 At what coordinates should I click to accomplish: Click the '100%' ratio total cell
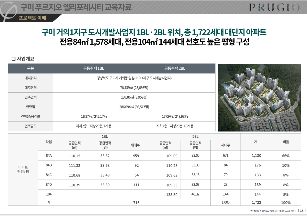click(286, 203)
